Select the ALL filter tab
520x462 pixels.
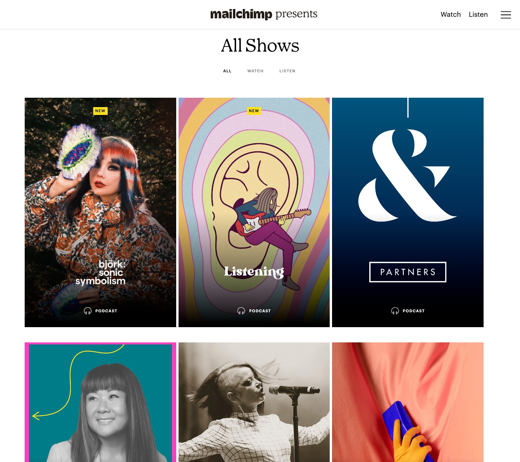[227, 71]
